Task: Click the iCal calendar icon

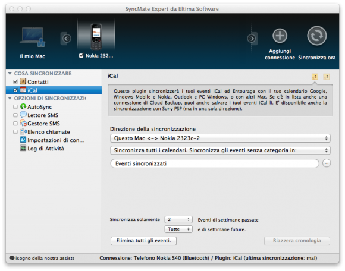Action: point(23,90)
